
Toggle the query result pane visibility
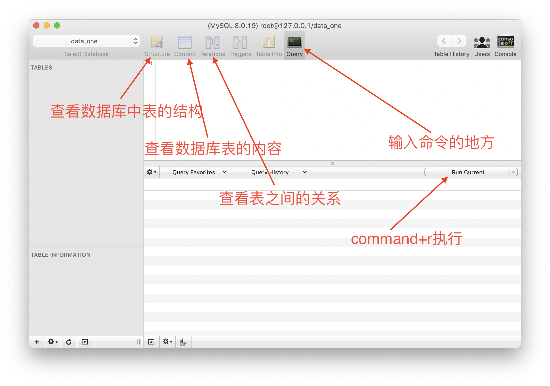pyautogui.click(x=151, y=342)
